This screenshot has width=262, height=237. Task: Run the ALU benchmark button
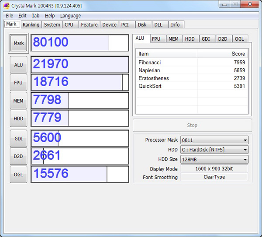point(18,65)
